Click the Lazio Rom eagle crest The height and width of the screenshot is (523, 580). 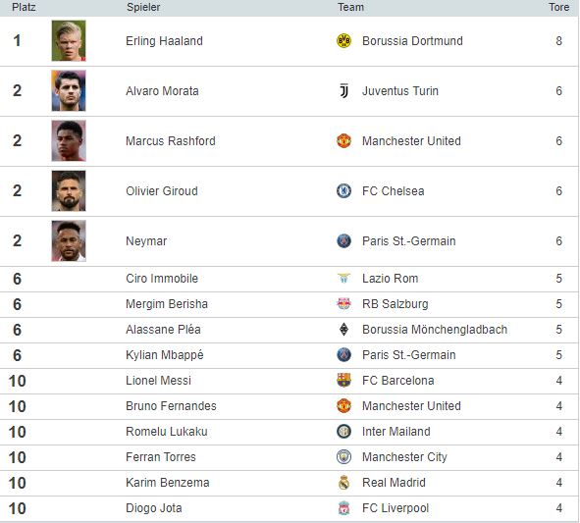click(x=343, y=278)
